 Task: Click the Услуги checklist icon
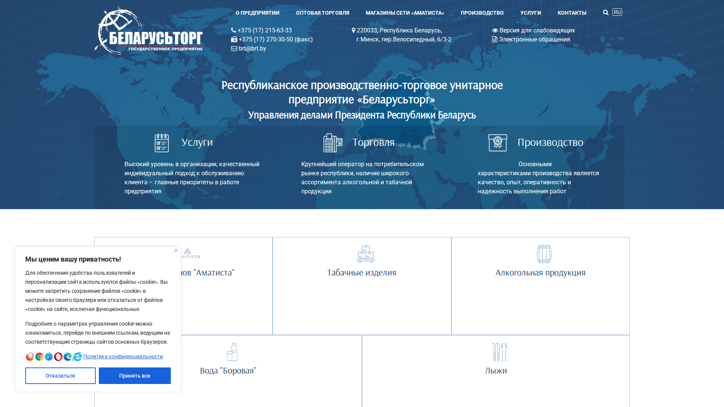click(162, 143)
